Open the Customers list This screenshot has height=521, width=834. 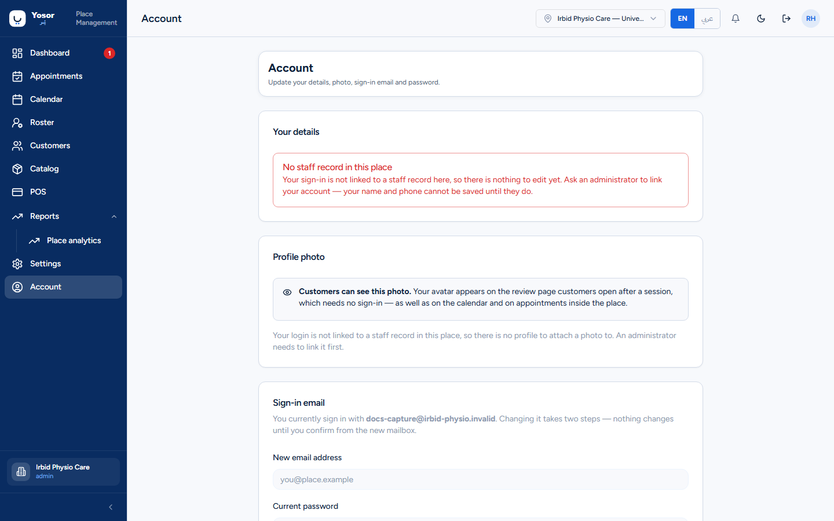(63, 146)
